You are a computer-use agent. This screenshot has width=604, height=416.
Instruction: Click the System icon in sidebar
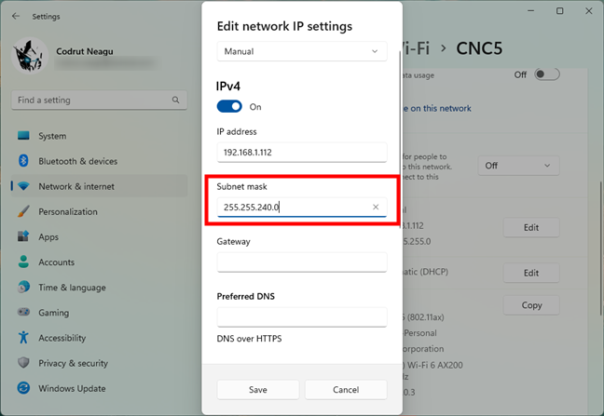[x=23, y=136]
